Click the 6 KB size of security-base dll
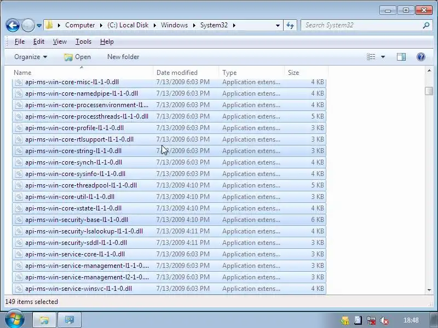The width and height of the screenshot is (438, 328). [x=318, y=220]
